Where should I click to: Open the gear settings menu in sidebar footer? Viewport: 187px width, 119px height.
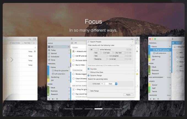[53, 99]
